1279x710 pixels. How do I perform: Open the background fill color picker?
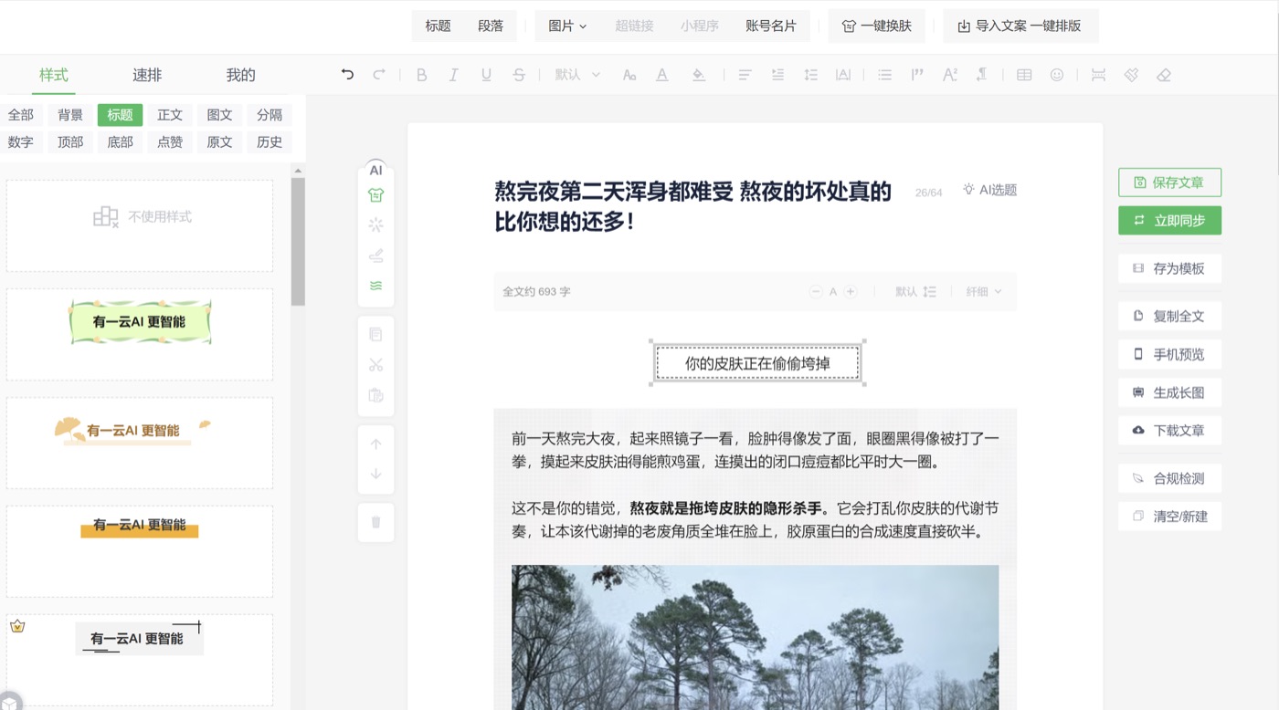699,75
